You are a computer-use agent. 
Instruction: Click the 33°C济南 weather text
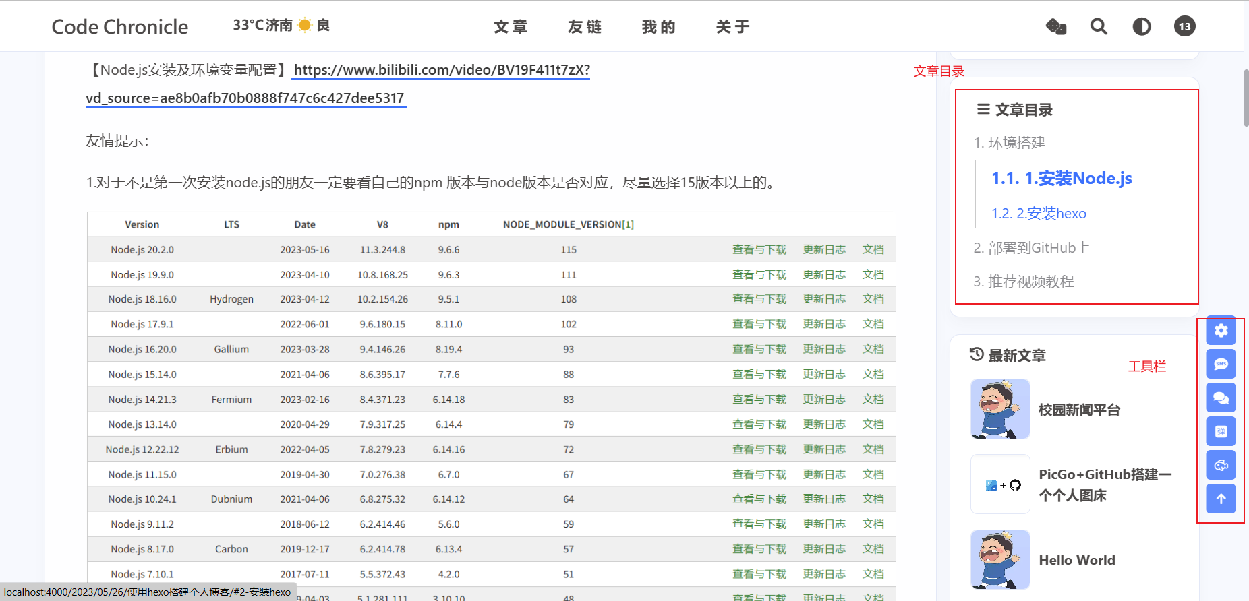[x=263, y=25]
